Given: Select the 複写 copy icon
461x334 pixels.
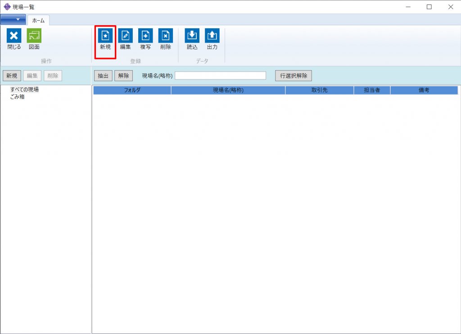Looking at the screenshot, I should click(145, 39).
